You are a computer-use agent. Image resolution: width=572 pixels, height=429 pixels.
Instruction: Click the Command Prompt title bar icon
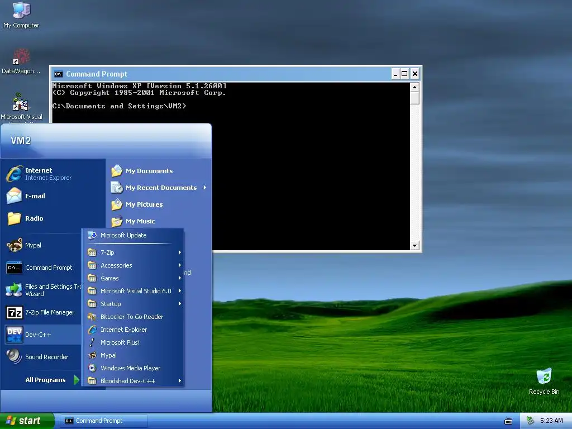coord(58,74)
